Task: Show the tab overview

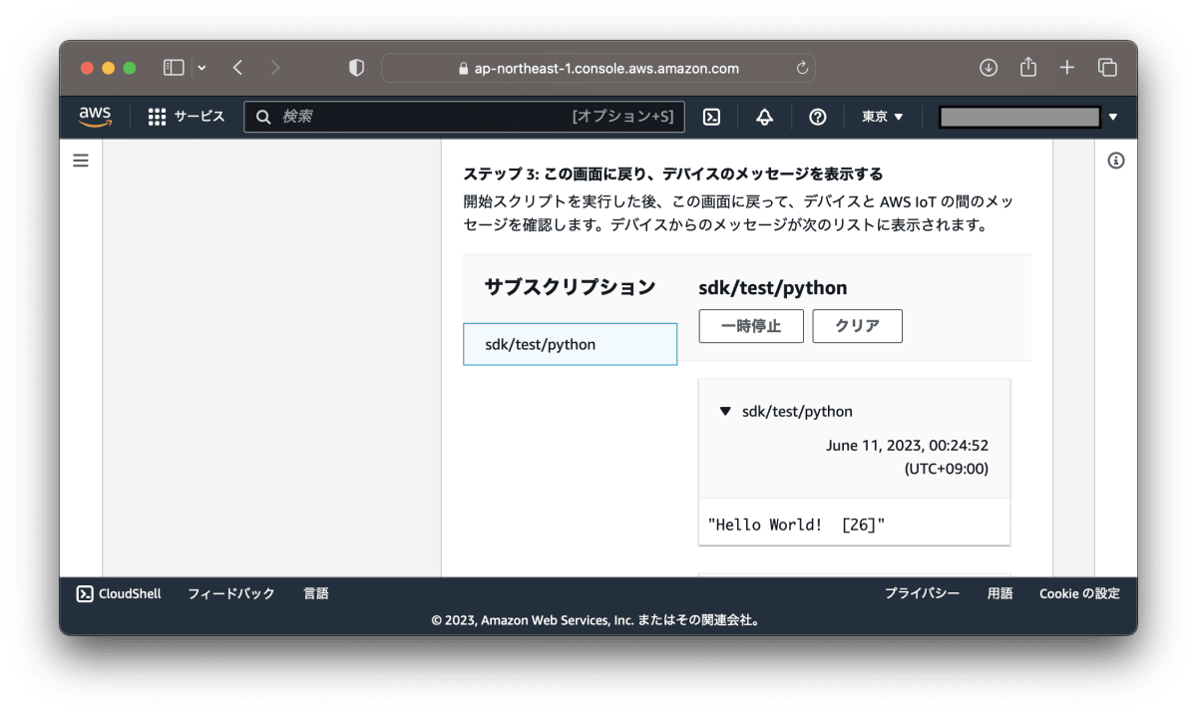Action: pyautogui.click(x=1107, y=67)
